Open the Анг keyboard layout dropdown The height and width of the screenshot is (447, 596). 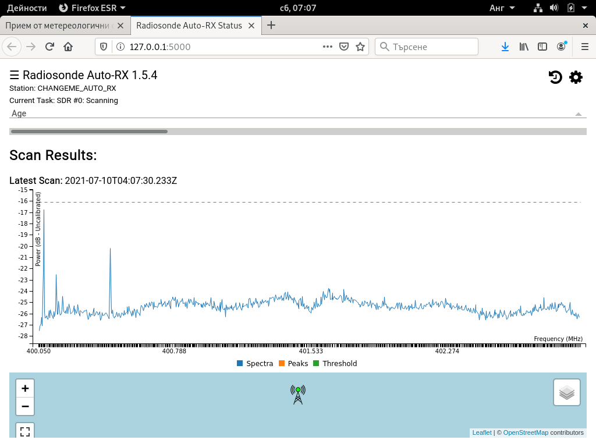click(502, 8)
